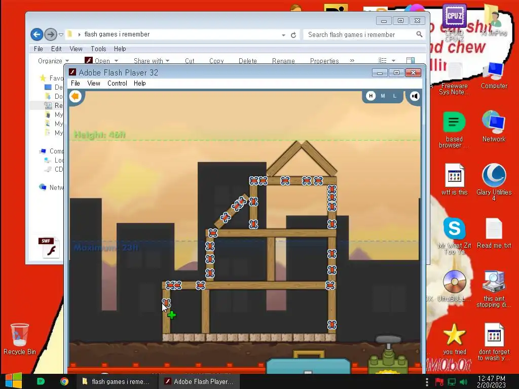Open Explorer window Edit menu
This screenshot has height=389, width=519.
pos(56,49)
